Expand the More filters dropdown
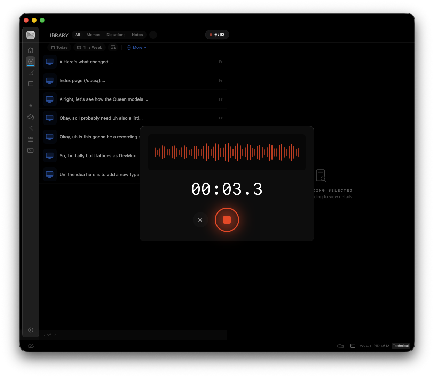The image size is (434, 377). coord(136,47)
